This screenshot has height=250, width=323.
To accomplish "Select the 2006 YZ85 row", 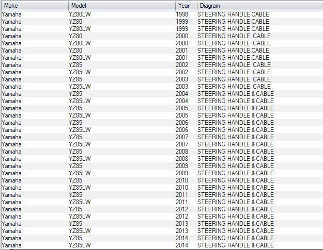I will (162, 123).
